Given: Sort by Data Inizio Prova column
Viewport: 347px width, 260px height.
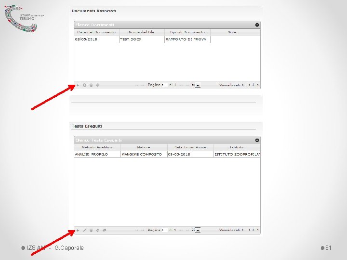Looking at the screenshot, I should coord(190,147).
